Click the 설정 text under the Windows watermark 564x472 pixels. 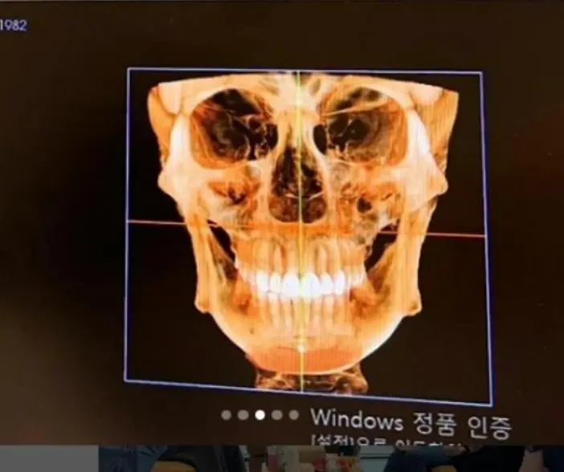[x=327, y=442]
